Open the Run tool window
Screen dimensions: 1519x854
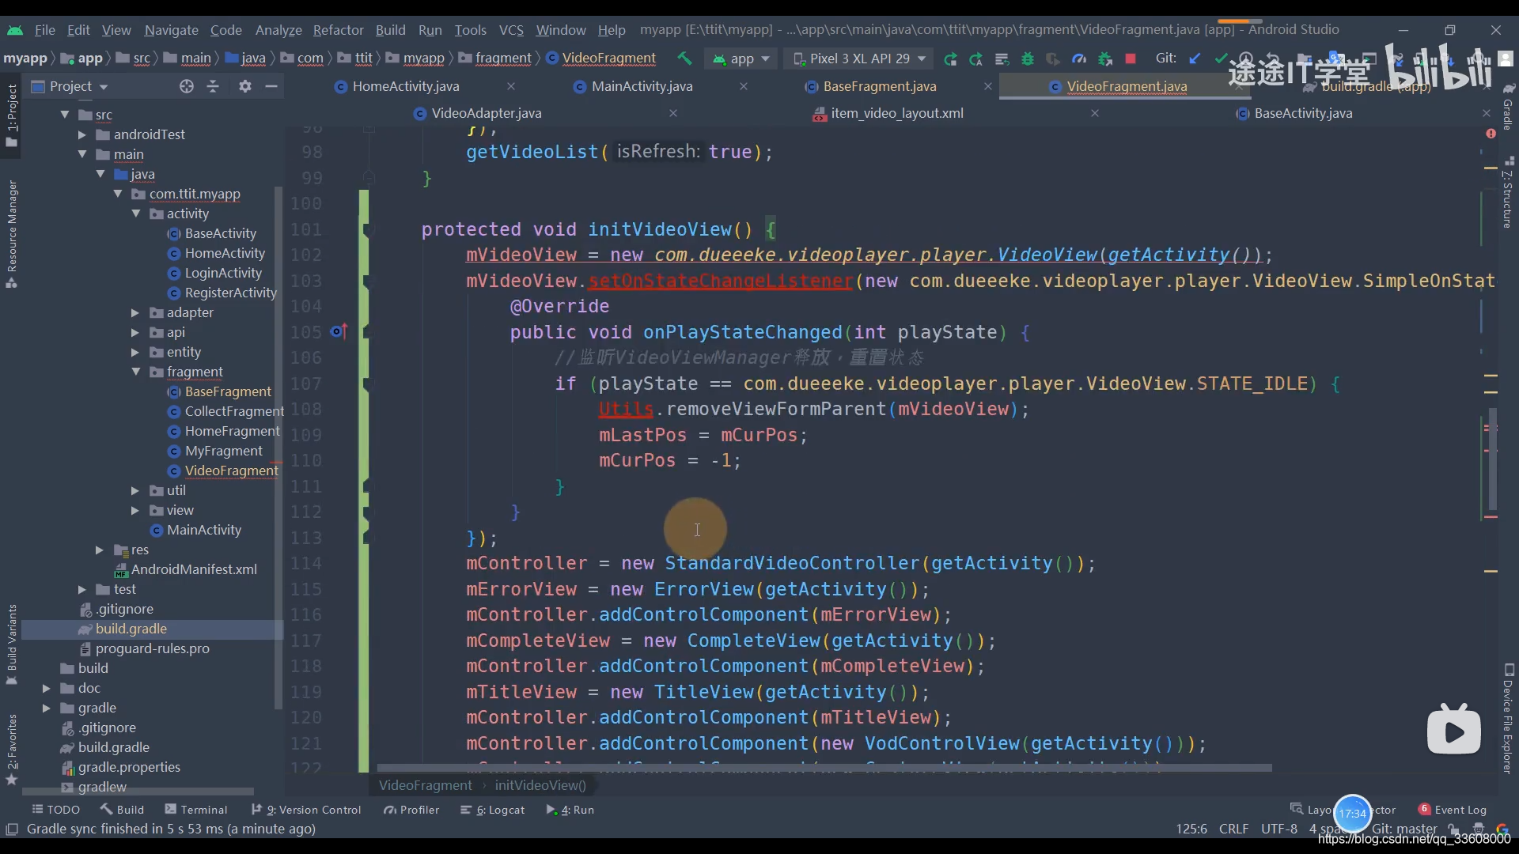coord(570,810)
